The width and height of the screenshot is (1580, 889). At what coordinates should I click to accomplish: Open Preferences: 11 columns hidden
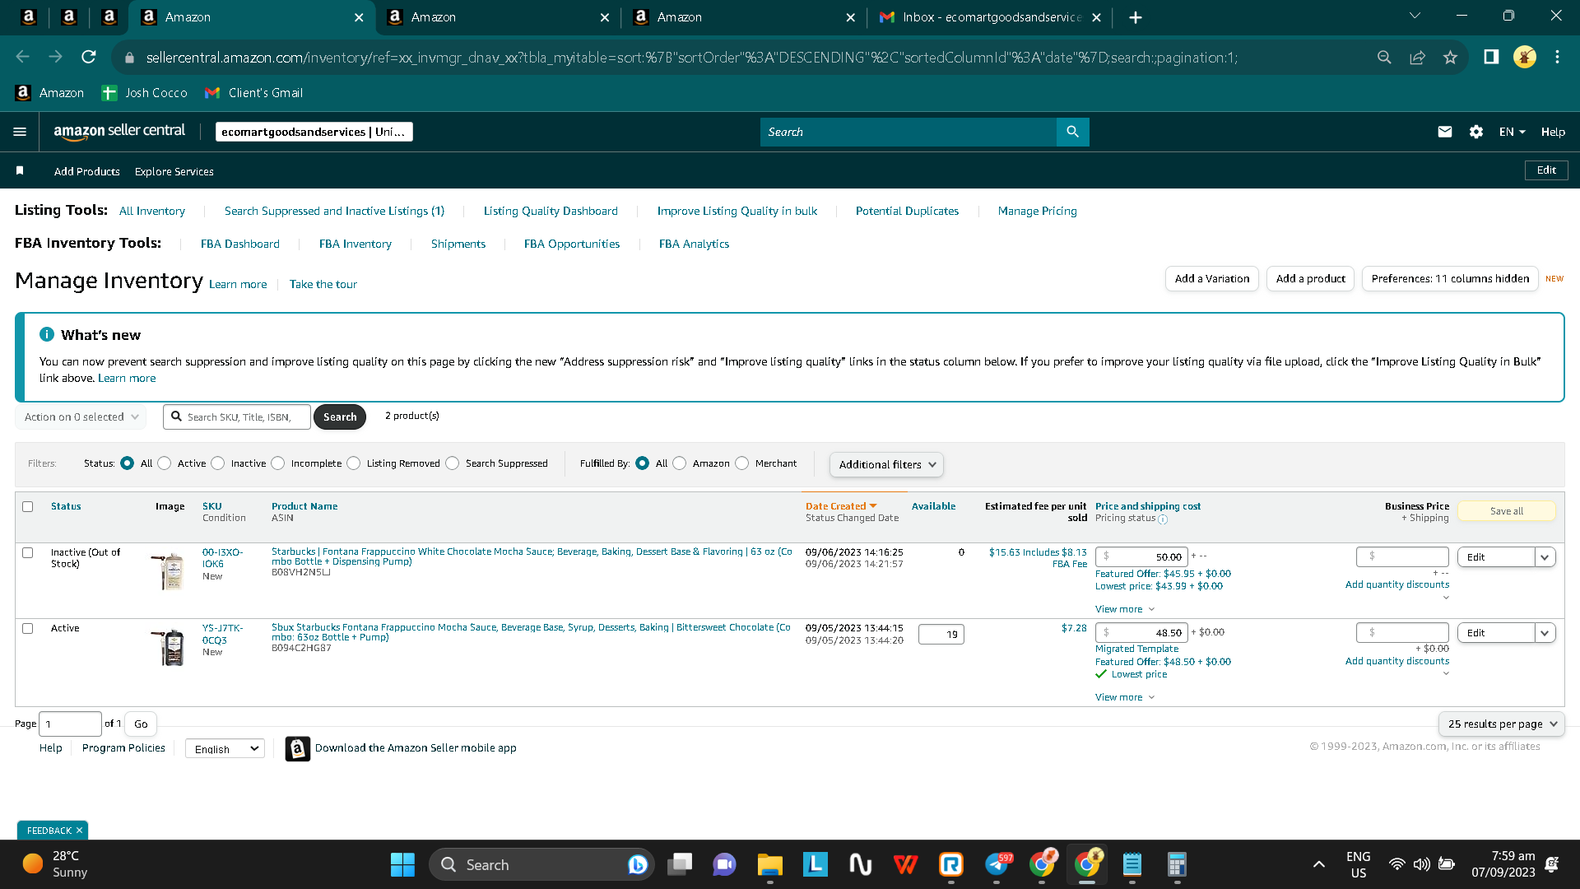[x=1450, y=279]
